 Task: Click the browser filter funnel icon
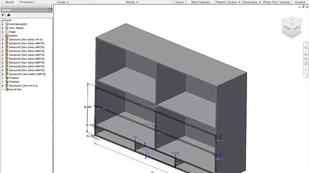3,15
